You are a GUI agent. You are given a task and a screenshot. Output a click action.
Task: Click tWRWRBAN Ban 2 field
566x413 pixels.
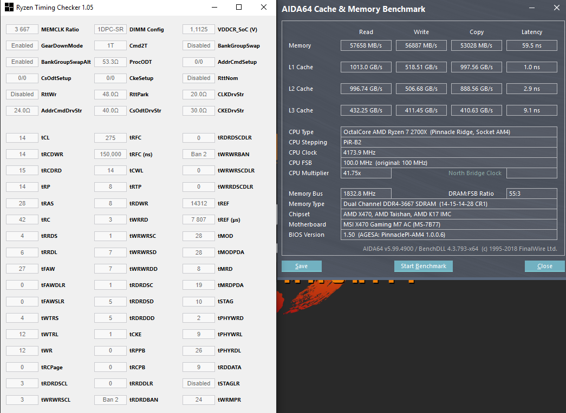(x=199, y=154)
